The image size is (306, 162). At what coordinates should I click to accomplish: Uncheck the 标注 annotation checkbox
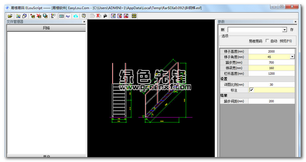pos(251,90)
